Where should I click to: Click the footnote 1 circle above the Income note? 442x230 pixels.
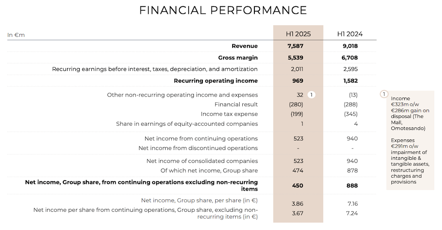pyautogui.click(x=383, y=94)
